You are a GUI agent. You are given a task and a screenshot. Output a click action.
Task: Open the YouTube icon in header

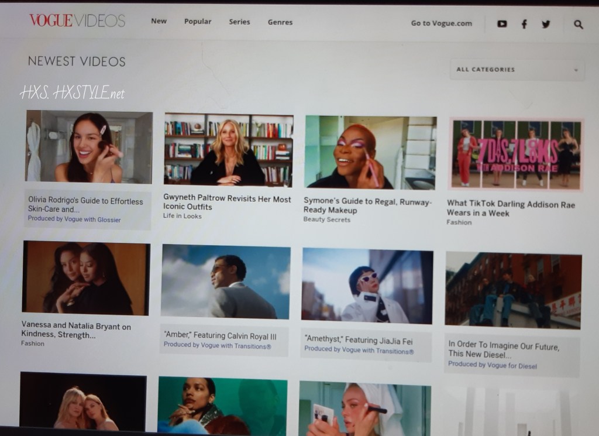tap(502, 24)
